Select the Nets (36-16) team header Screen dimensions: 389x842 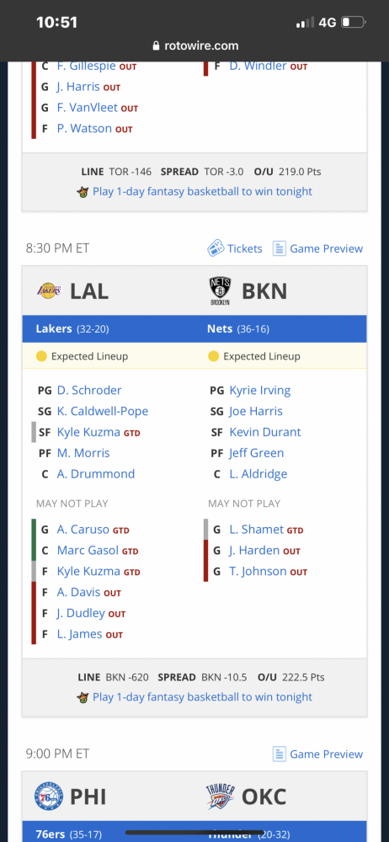(238, 328)
